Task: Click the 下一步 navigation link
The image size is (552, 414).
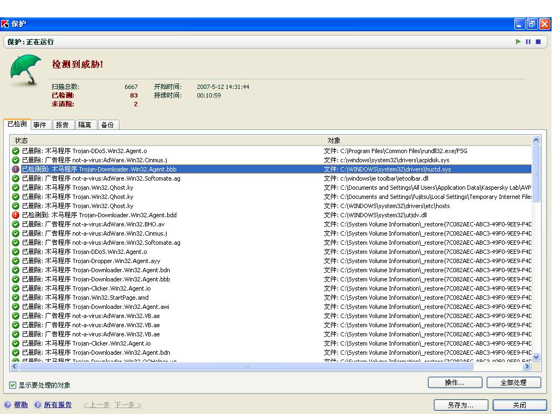Action: [x=127, y=405]
